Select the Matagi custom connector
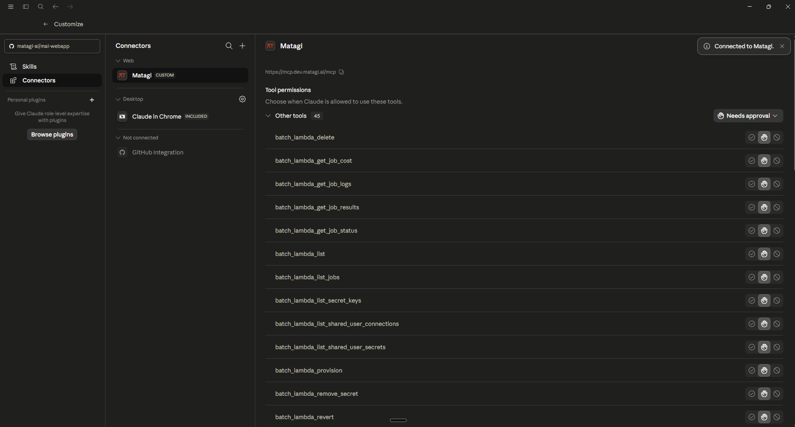 click(x=180, y=75)
